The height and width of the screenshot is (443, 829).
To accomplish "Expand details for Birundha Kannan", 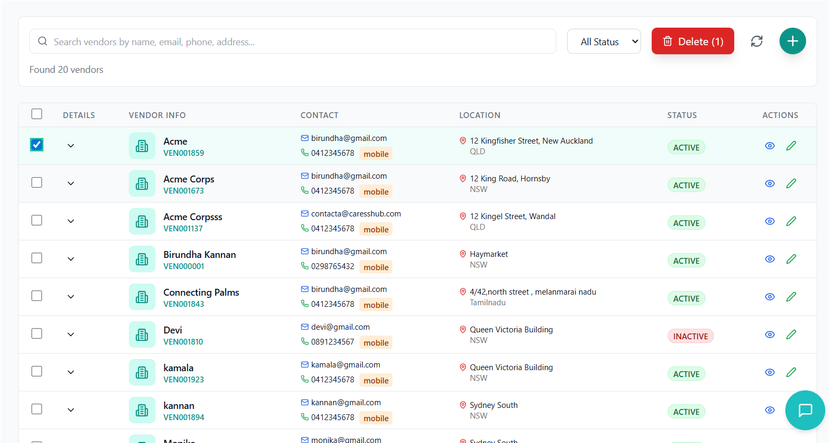I will (71, 258).
